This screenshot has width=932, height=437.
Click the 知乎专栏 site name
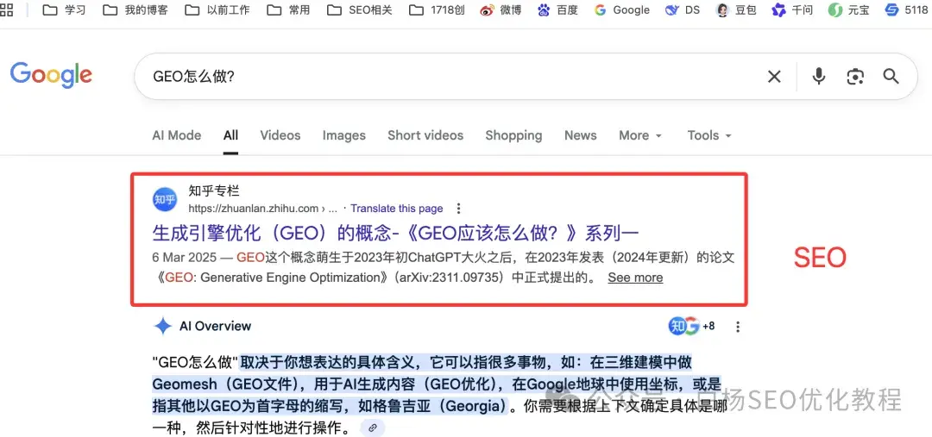click(214, 191)
